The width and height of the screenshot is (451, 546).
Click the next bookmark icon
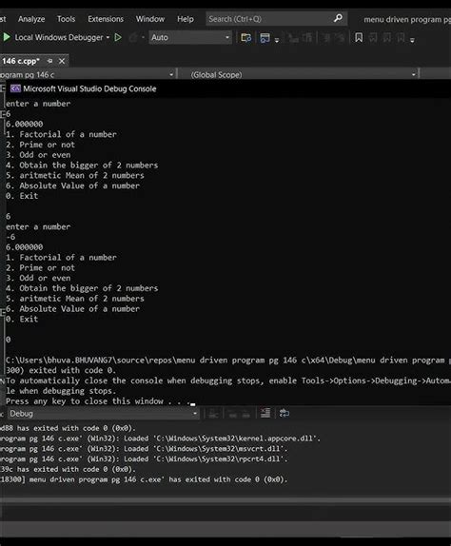pos(387,37)
